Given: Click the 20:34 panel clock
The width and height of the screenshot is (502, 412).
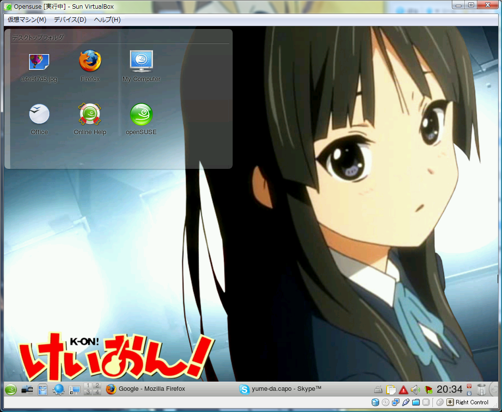Looking at the screenshot, I should click(x=449, y=389).
